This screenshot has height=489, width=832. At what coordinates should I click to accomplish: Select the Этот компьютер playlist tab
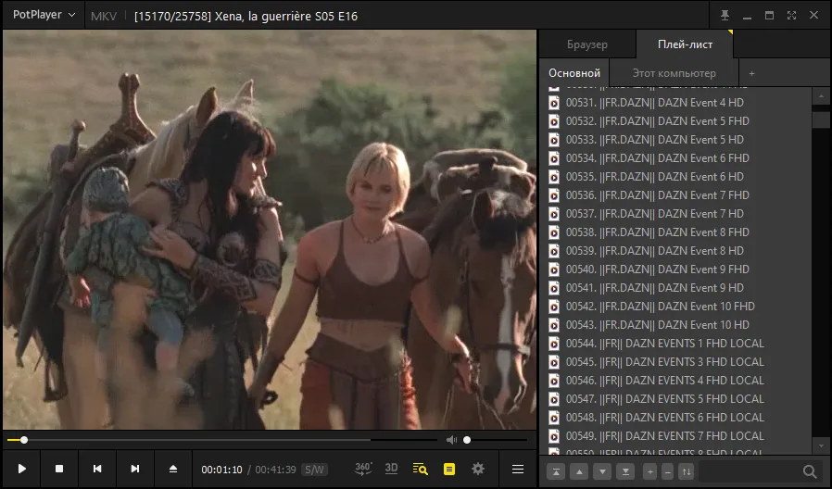pos(674,73)
